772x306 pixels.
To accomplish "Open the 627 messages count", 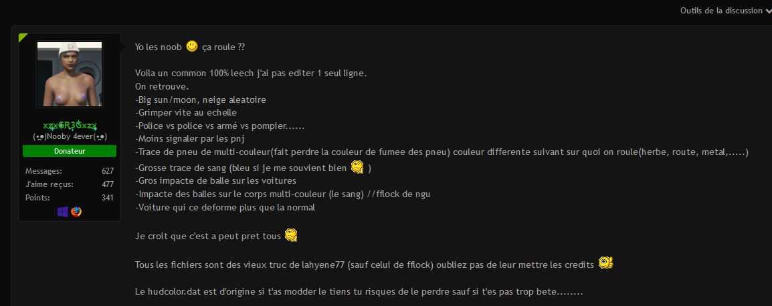I will 108,171.
